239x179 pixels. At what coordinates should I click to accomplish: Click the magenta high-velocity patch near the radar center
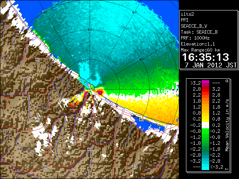click(100, 92)
